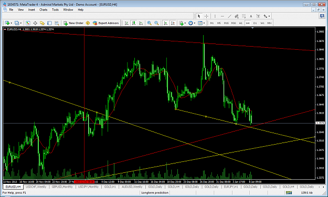Open the Profiles icon in toolbar
This screenshot has width=328, height=197.
(x=17, y=23)
